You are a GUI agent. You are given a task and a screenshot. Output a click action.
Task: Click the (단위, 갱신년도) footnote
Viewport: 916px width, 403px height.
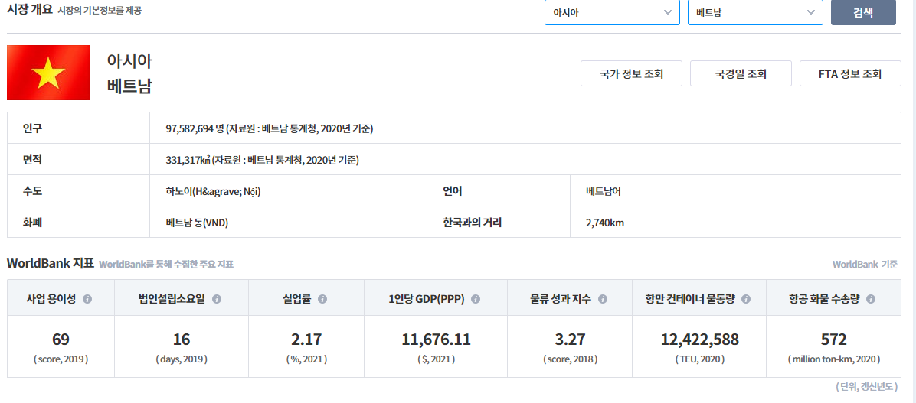coord(867,387)
